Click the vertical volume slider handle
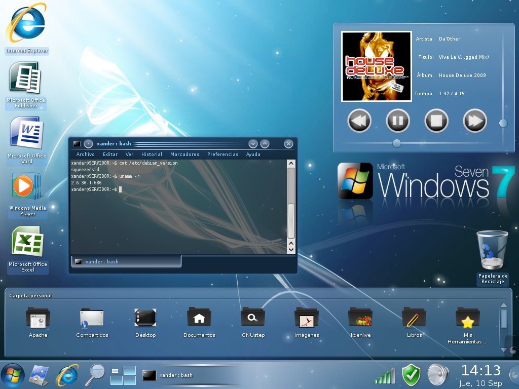519x389 pixels. click(x=503, y=123)
